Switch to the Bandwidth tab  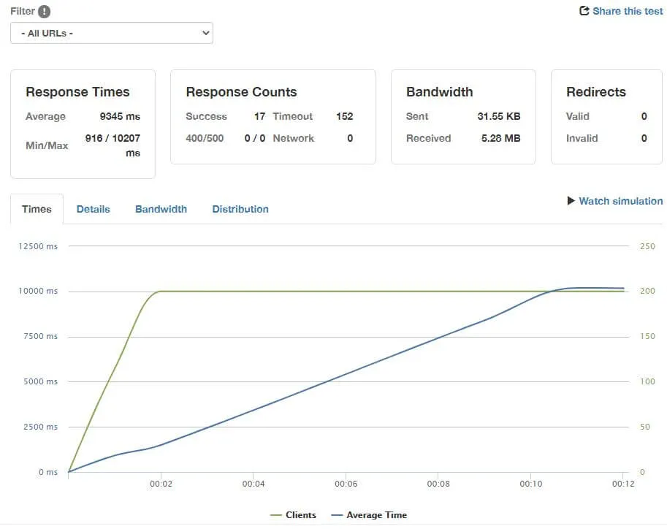point(161,209)
